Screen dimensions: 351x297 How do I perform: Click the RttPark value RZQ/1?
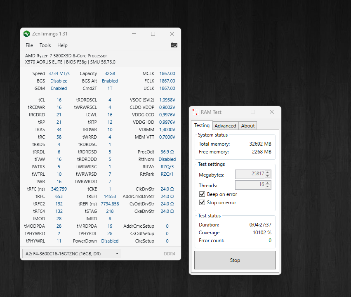[x=167, y=174]
